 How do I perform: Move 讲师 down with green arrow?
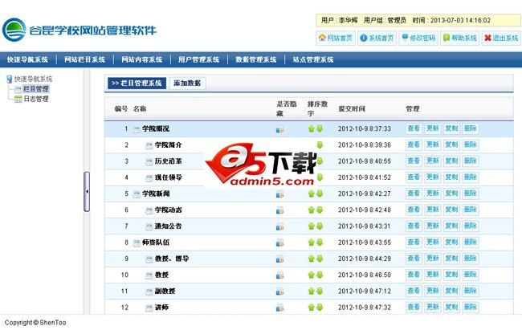(x=320, y=307)
